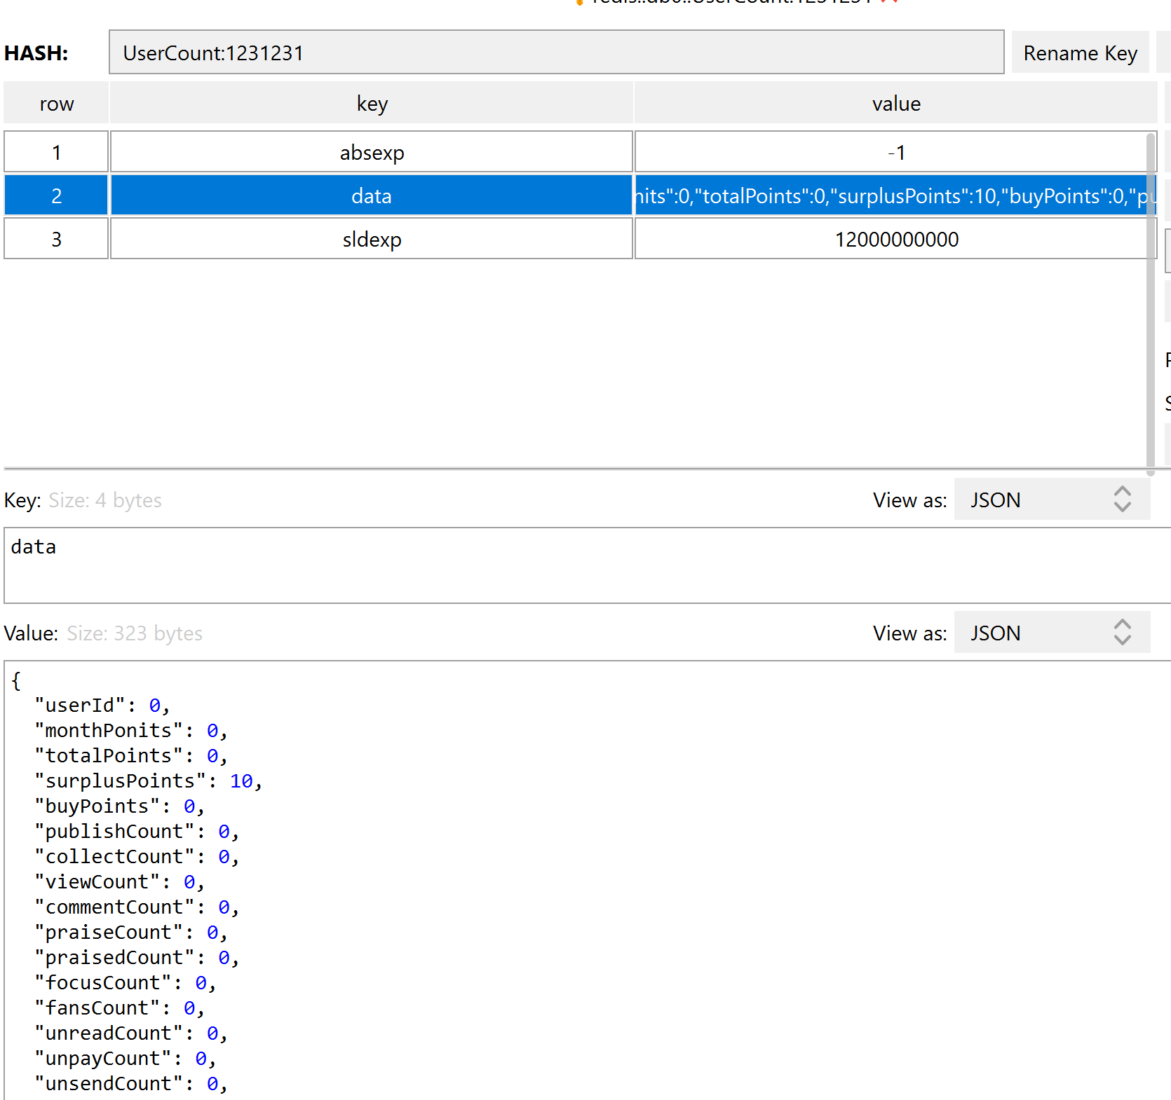Click the "surplusPoints": 10 line in JSON value
Screen dimensions: 1171x1100
[149, 781]
